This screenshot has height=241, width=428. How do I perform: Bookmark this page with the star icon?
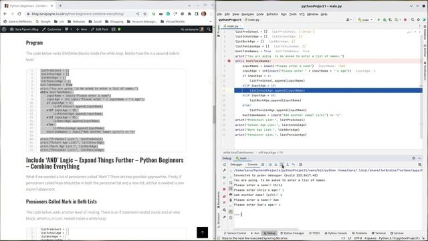pyautogui.click(x=145, y=13)
